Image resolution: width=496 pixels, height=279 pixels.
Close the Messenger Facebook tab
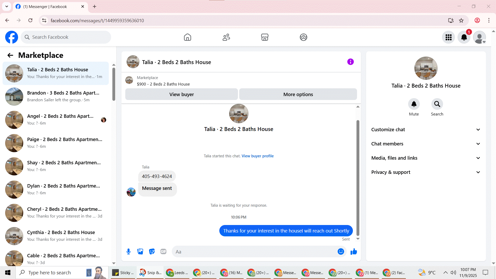(x=83, y=6)
